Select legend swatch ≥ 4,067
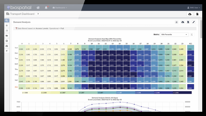This screenshot has height=116, width=206. coord(126,93)
